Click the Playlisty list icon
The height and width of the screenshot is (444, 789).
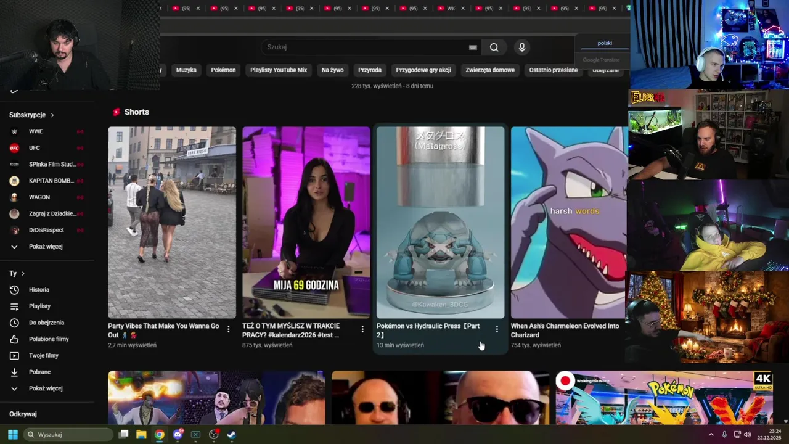tap(15, 306)
